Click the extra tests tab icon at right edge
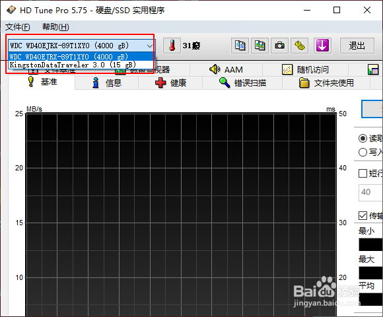 point(373,69)
